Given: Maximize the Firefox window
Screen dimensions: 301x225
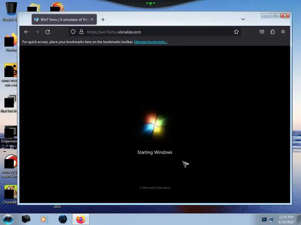Looking at the screenshot, I should coord(275,16).
